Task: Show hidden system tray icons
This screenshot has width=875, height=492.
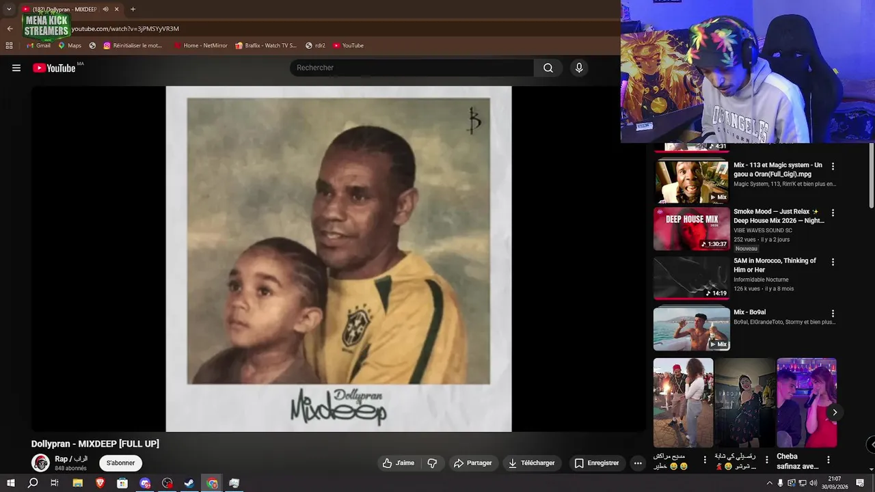Action: (x=770, y=483)
